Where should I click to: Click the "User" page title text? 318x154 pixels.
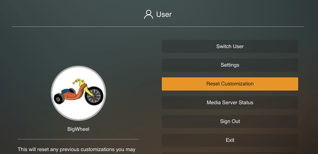point(164,14)
